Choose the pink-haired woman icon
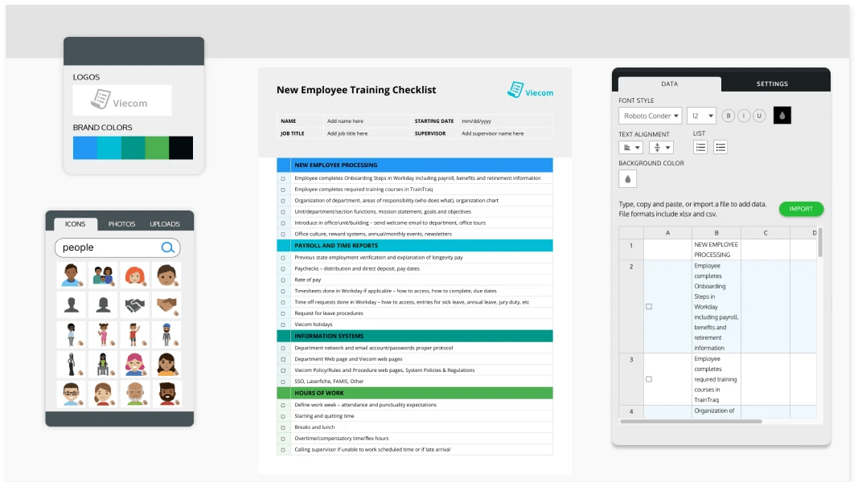 (134, 364)
